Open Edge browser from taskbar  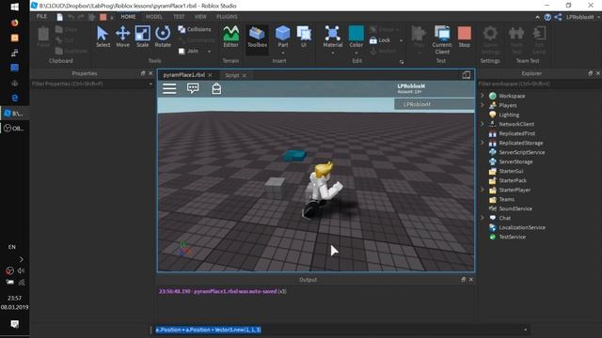15,98
